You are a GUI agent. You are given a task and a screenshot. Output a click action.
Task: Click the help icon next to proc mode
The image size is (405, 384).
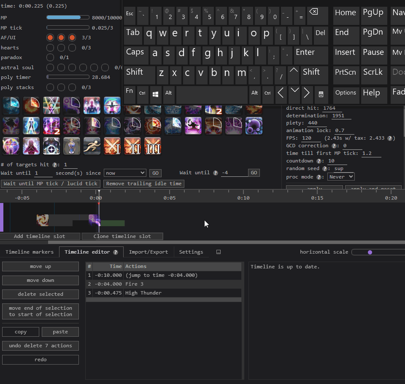[x=319, y=177]
